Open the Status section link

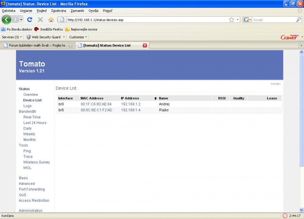pyautogui.click(x=24, y=89)
